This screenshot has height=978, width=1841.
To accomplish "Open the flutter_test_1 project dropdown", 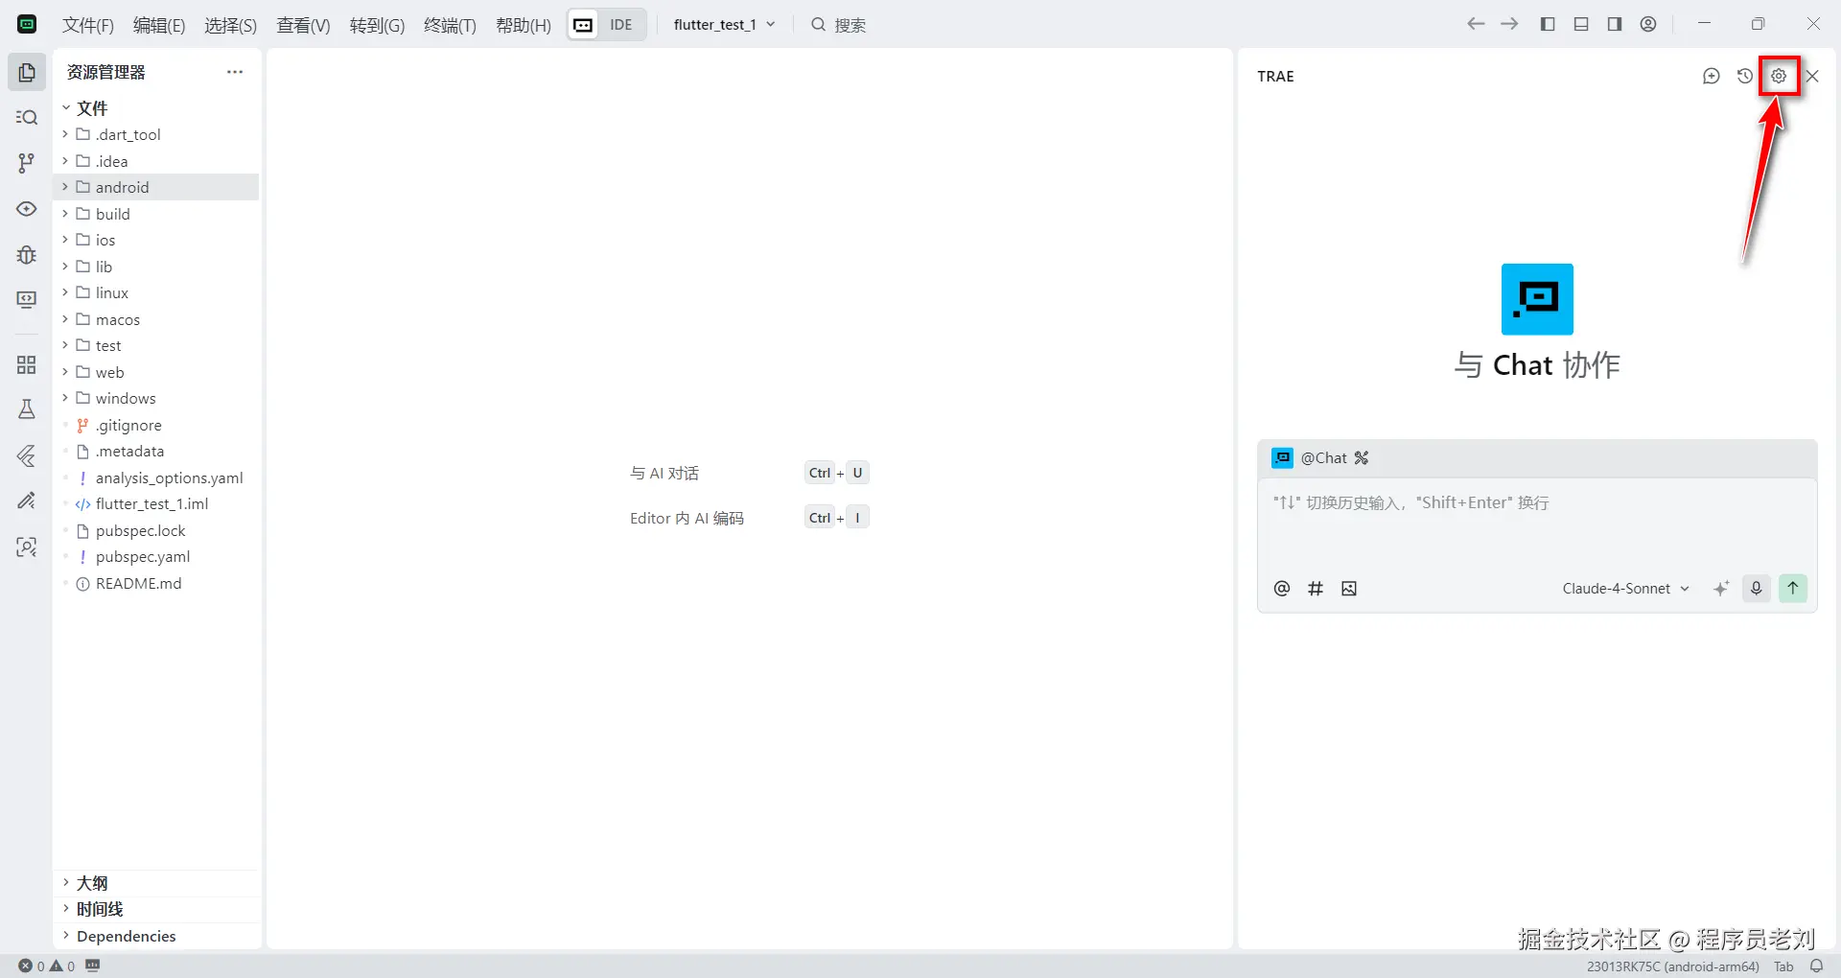I will coord(724,25).
